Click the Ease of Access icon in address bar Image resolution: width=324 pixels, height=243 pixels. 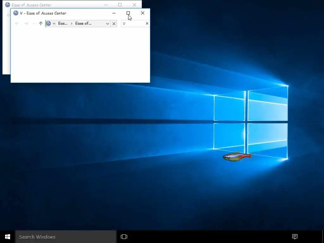tap(48, 23)
